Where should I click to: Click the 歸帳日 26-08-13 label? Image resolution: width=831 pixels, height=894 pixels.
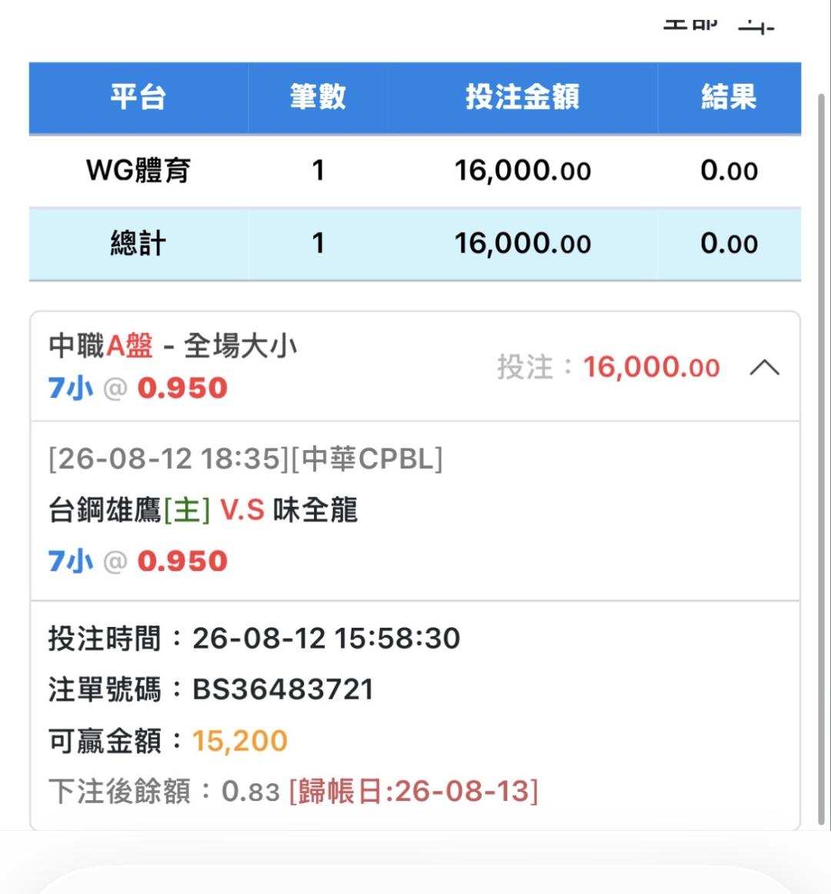point(413,792)
